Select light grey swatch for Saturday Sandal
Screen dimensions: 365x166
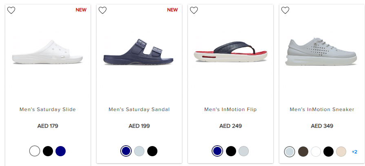pyautogui.click(x=139, y=151)
